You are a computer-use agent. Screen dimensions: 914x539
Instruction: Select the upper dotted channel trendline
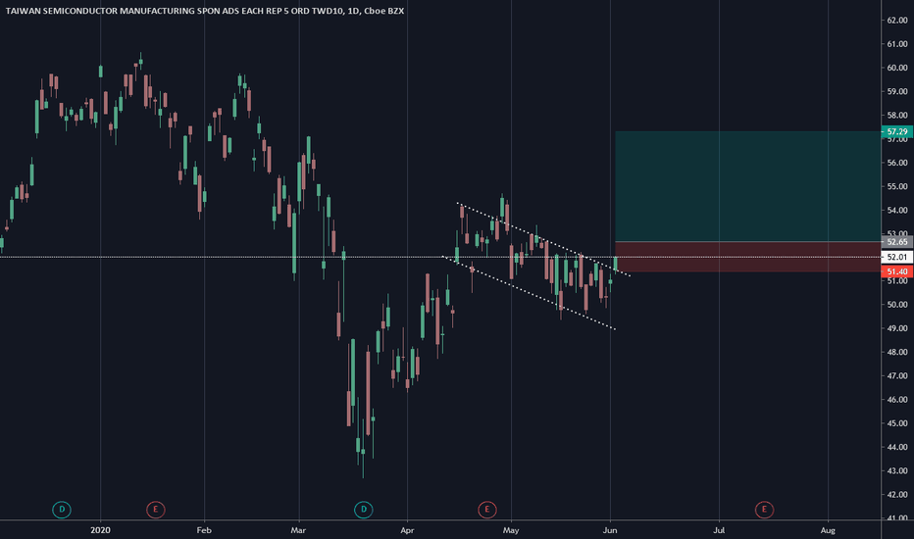(543, 239)
